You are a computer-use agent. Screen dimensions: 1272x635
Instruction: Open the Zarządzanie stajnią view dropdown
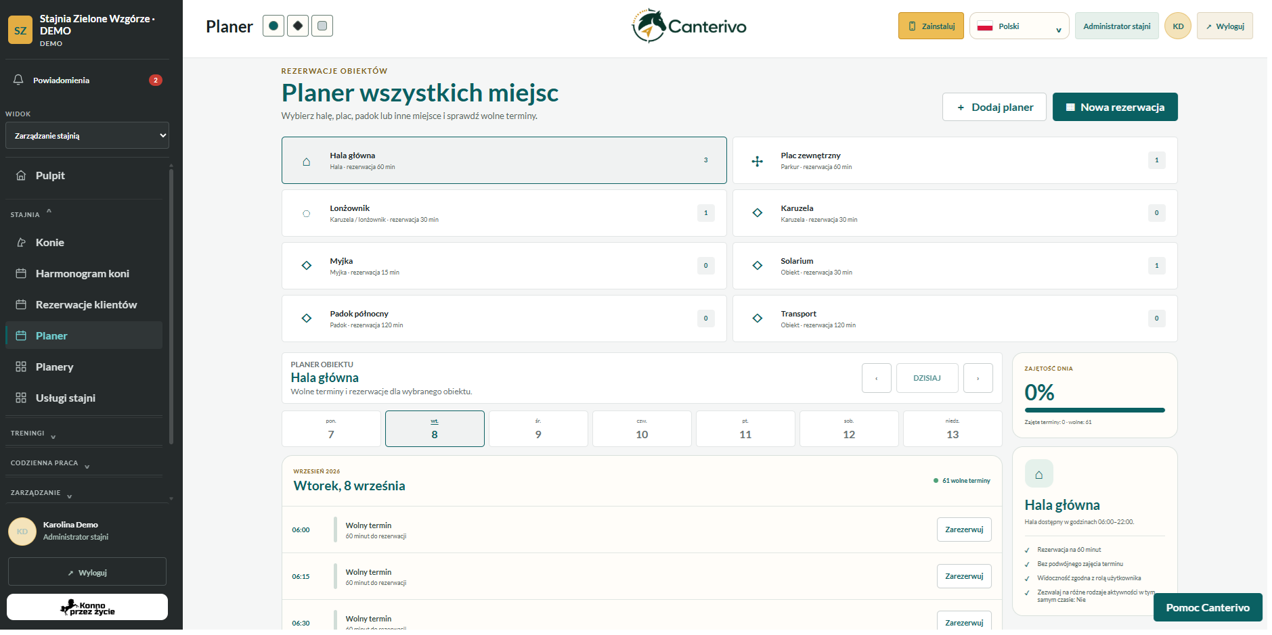point(87,135)
